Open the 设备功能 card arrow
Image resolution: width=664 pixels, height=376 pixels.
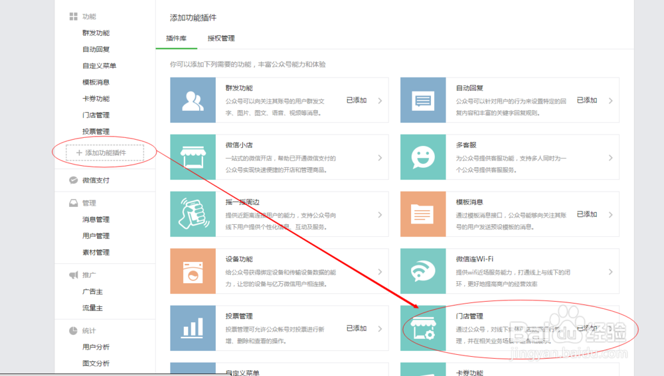[x=380, y=272]
